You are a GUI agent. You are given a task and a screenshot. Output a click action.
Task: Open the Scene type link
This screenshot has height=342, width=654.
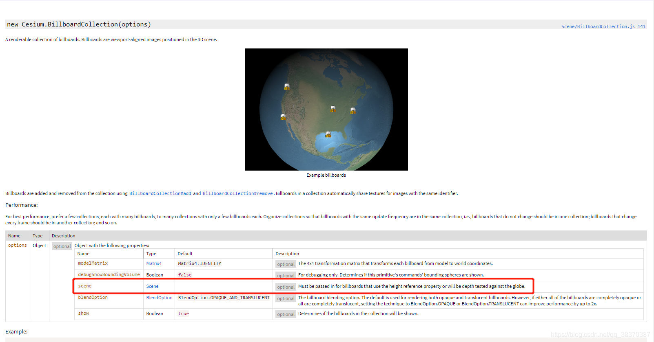tap(152, 286)
